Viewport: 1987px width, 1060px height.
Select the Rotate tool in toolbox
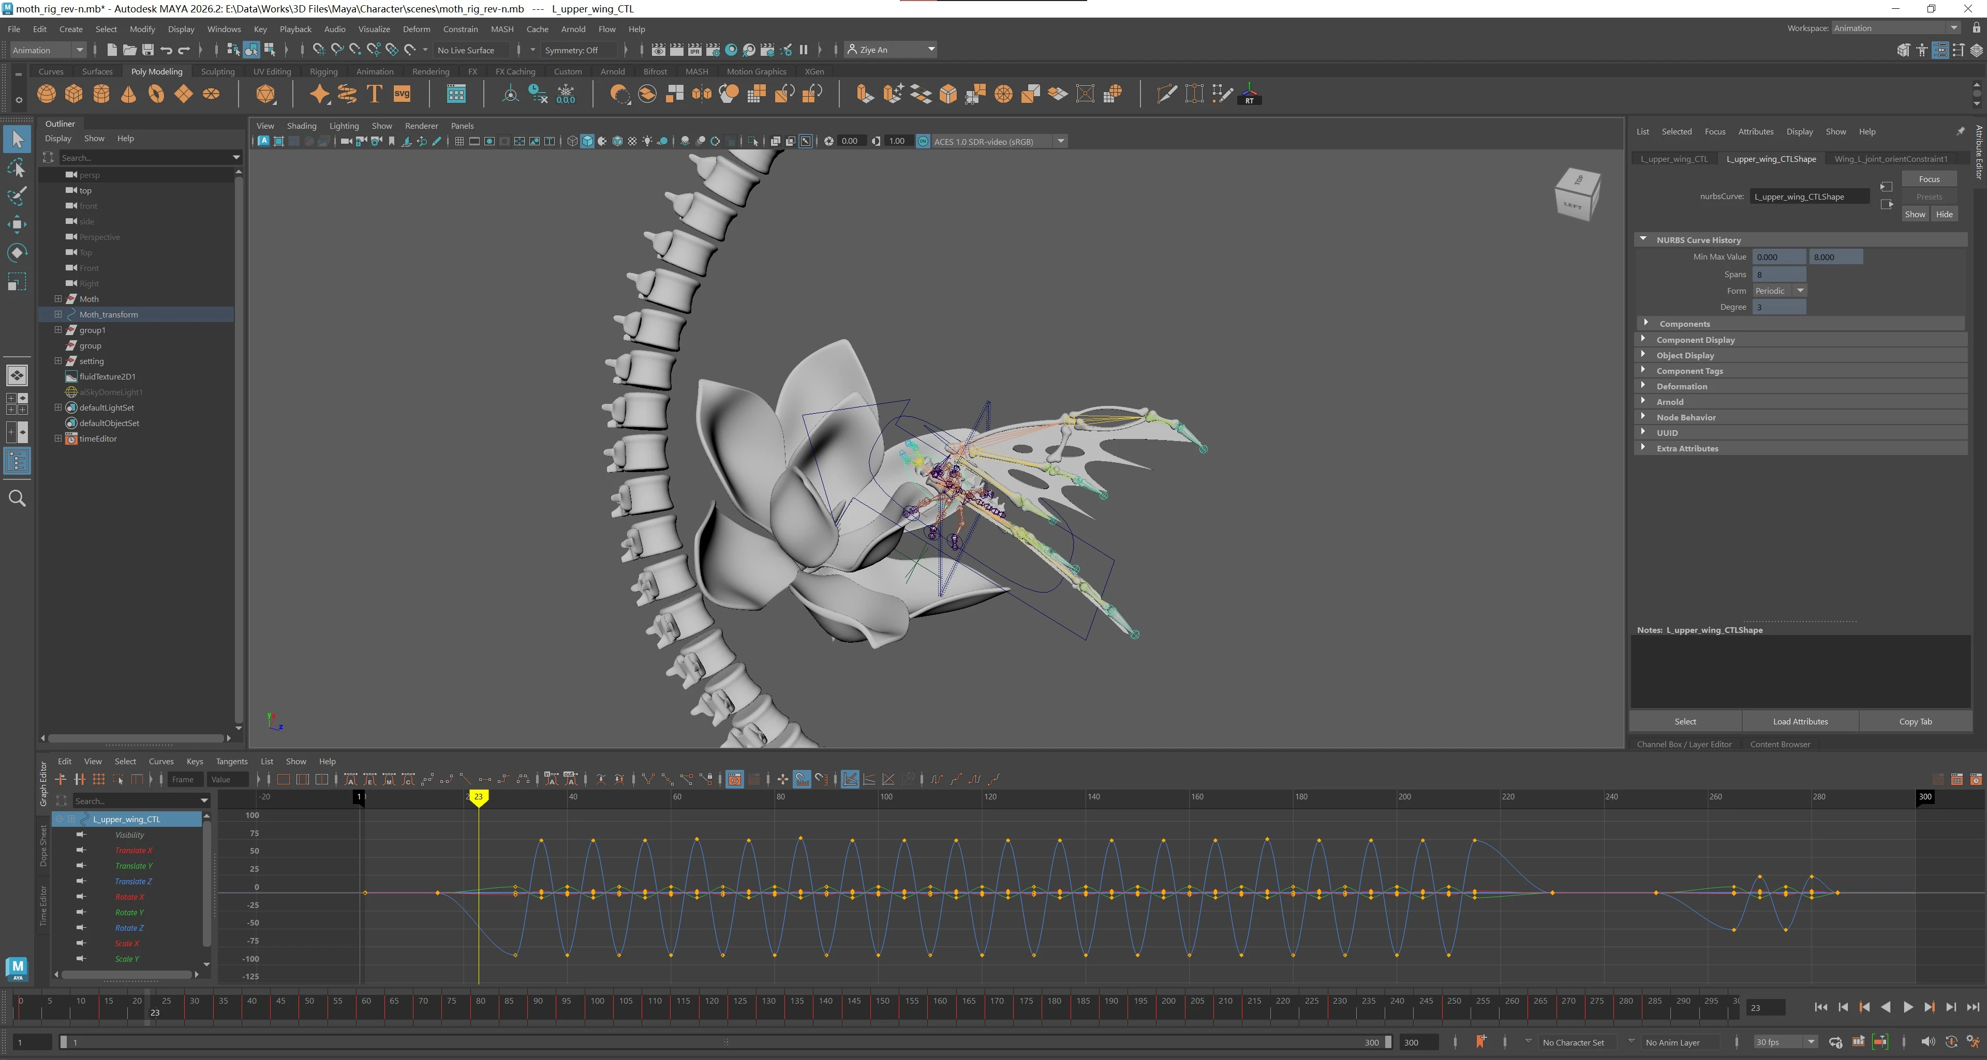point(16,253)
